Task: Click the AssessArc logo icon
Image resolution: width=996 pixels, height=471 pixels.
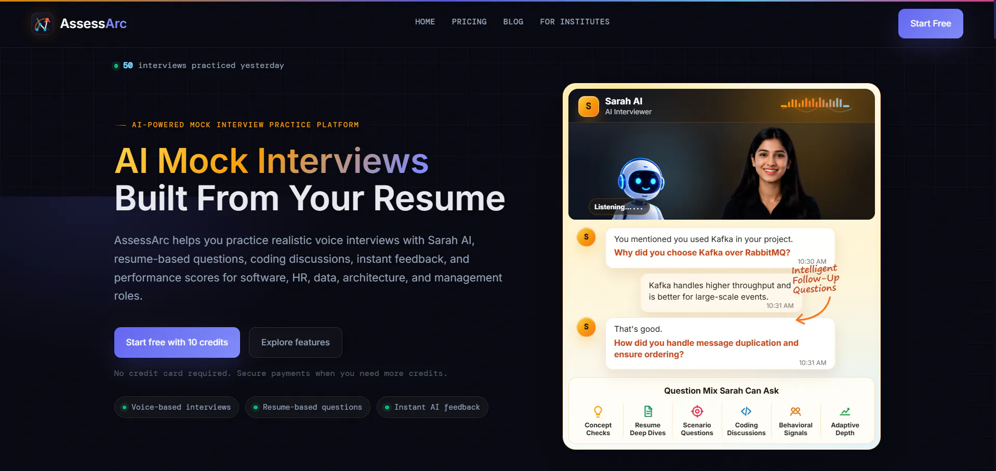Action: (x=42, y=23)
